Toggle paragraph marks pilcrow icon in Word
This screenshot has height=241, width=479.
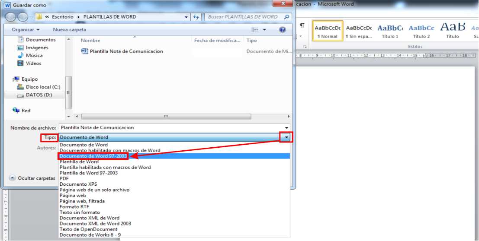(x=302, y=25)
